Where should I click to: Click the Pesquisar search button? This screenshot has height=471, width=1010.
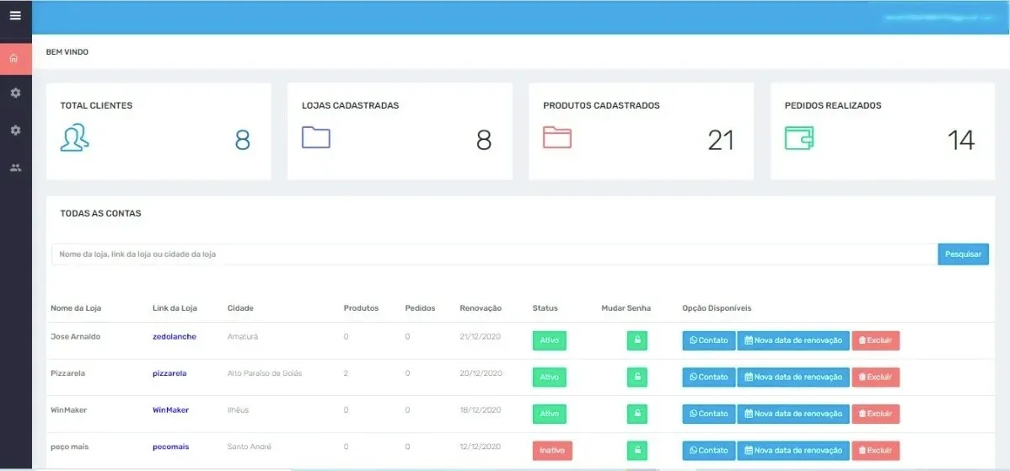coord(963,254)
